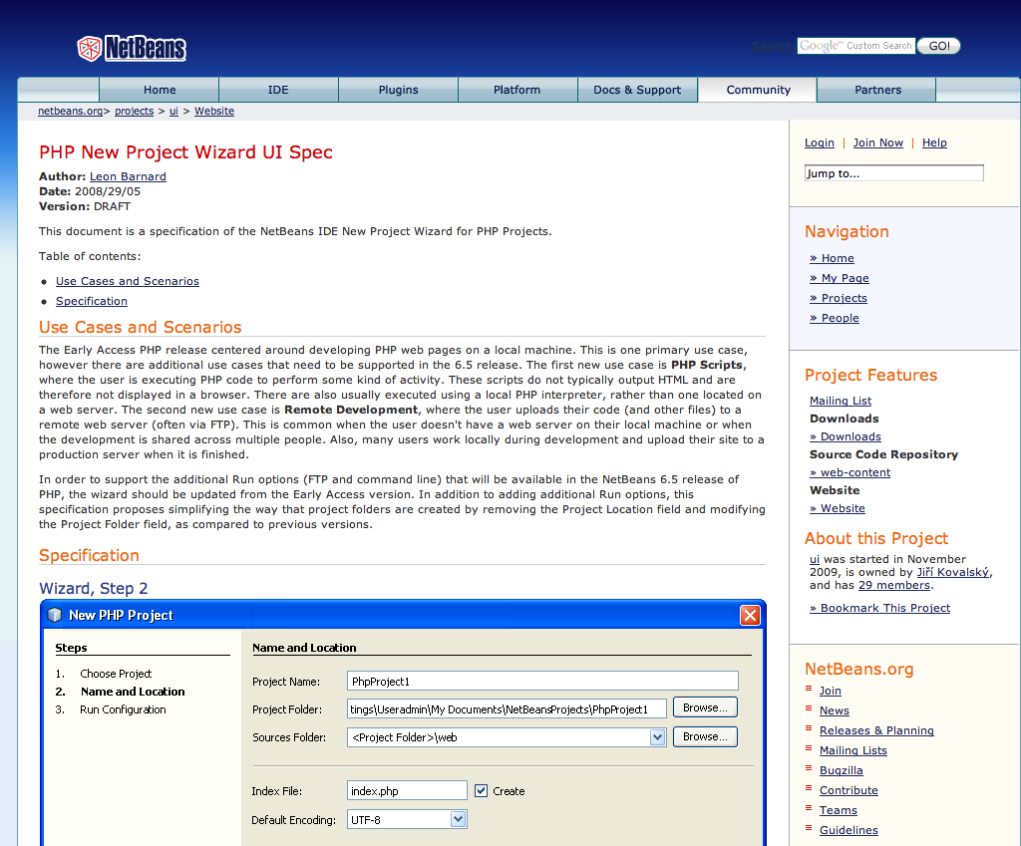Click the NetBeans logo

tap(132, 48)
